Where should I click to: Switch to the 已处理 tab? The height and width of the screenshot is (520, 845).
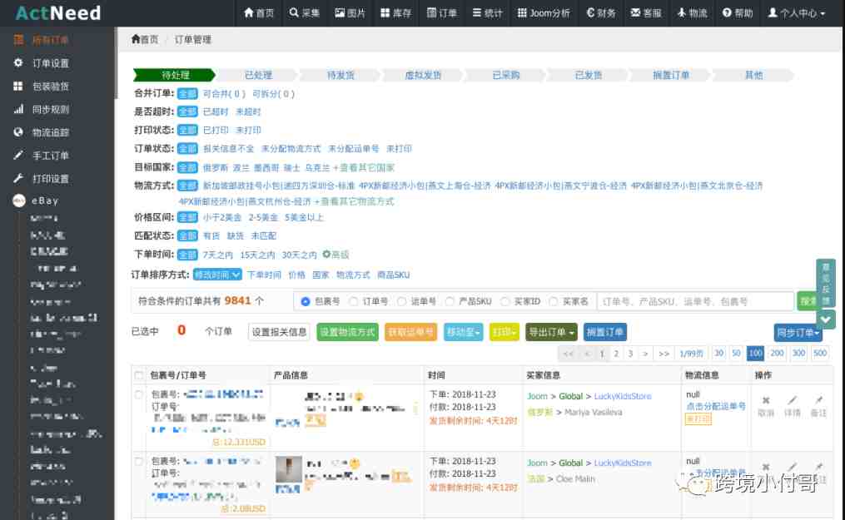tap(258, 75)
